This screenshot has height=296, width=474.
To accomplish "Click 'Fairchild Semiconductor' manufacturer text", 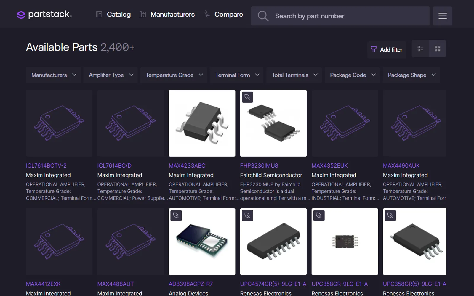I will (x=271, y=175).
